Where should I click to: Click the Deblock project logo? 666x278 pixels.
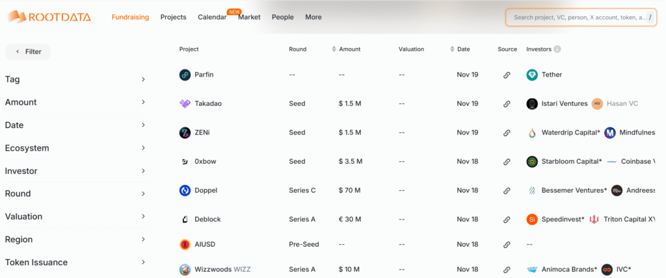(185, 220)
